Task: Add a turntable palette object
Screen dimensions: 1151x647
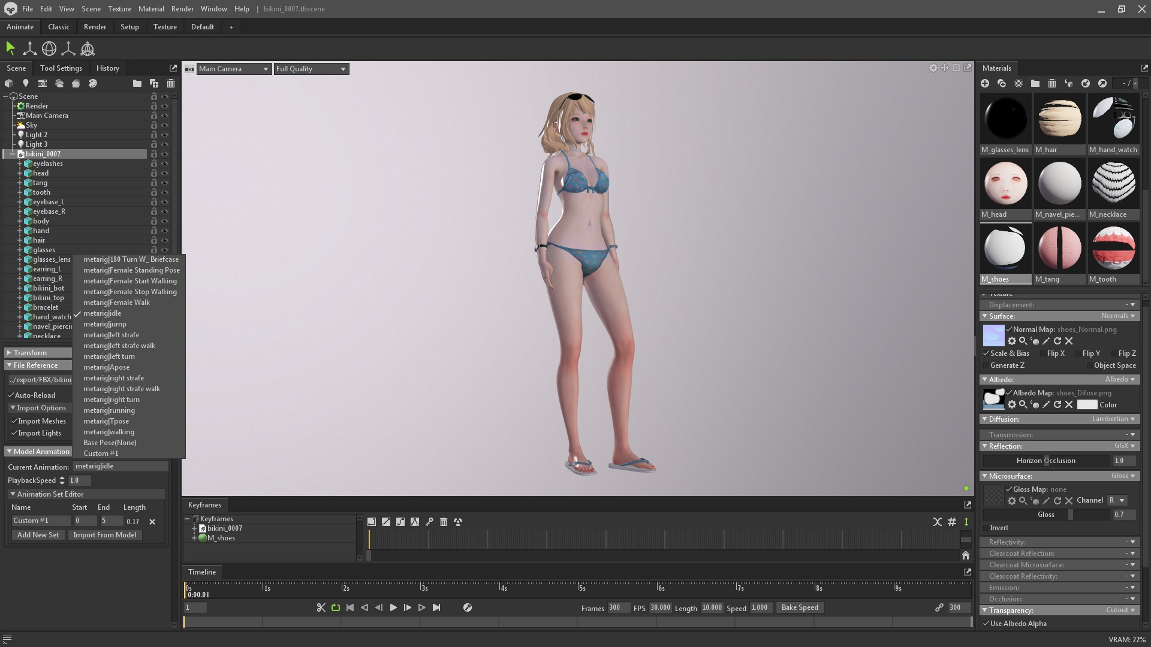Action: [x=92, y=83]
